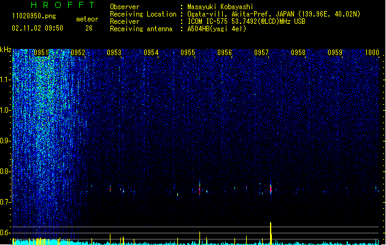Click the ICOM IC-575 receiver description
The height and width of the screenshot is (245, 386).
pos(246,21)
